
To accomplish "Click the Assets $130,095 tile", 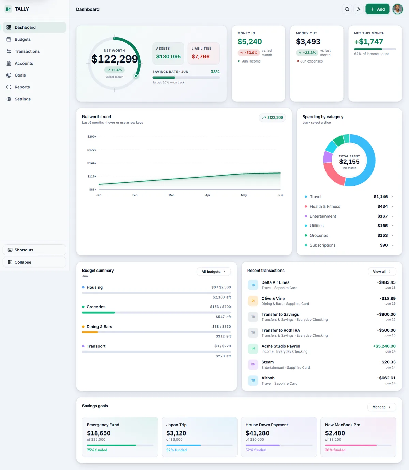I will [x=168, y=53].
